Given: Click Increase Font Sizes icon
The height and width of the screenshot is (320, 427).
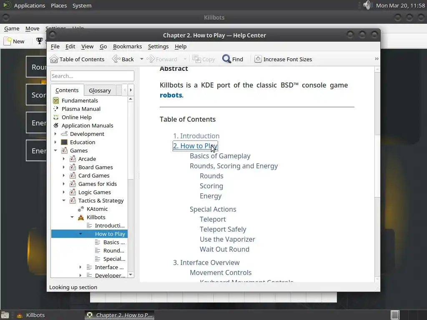Looking at the screenshot, I should click(258, 59).
